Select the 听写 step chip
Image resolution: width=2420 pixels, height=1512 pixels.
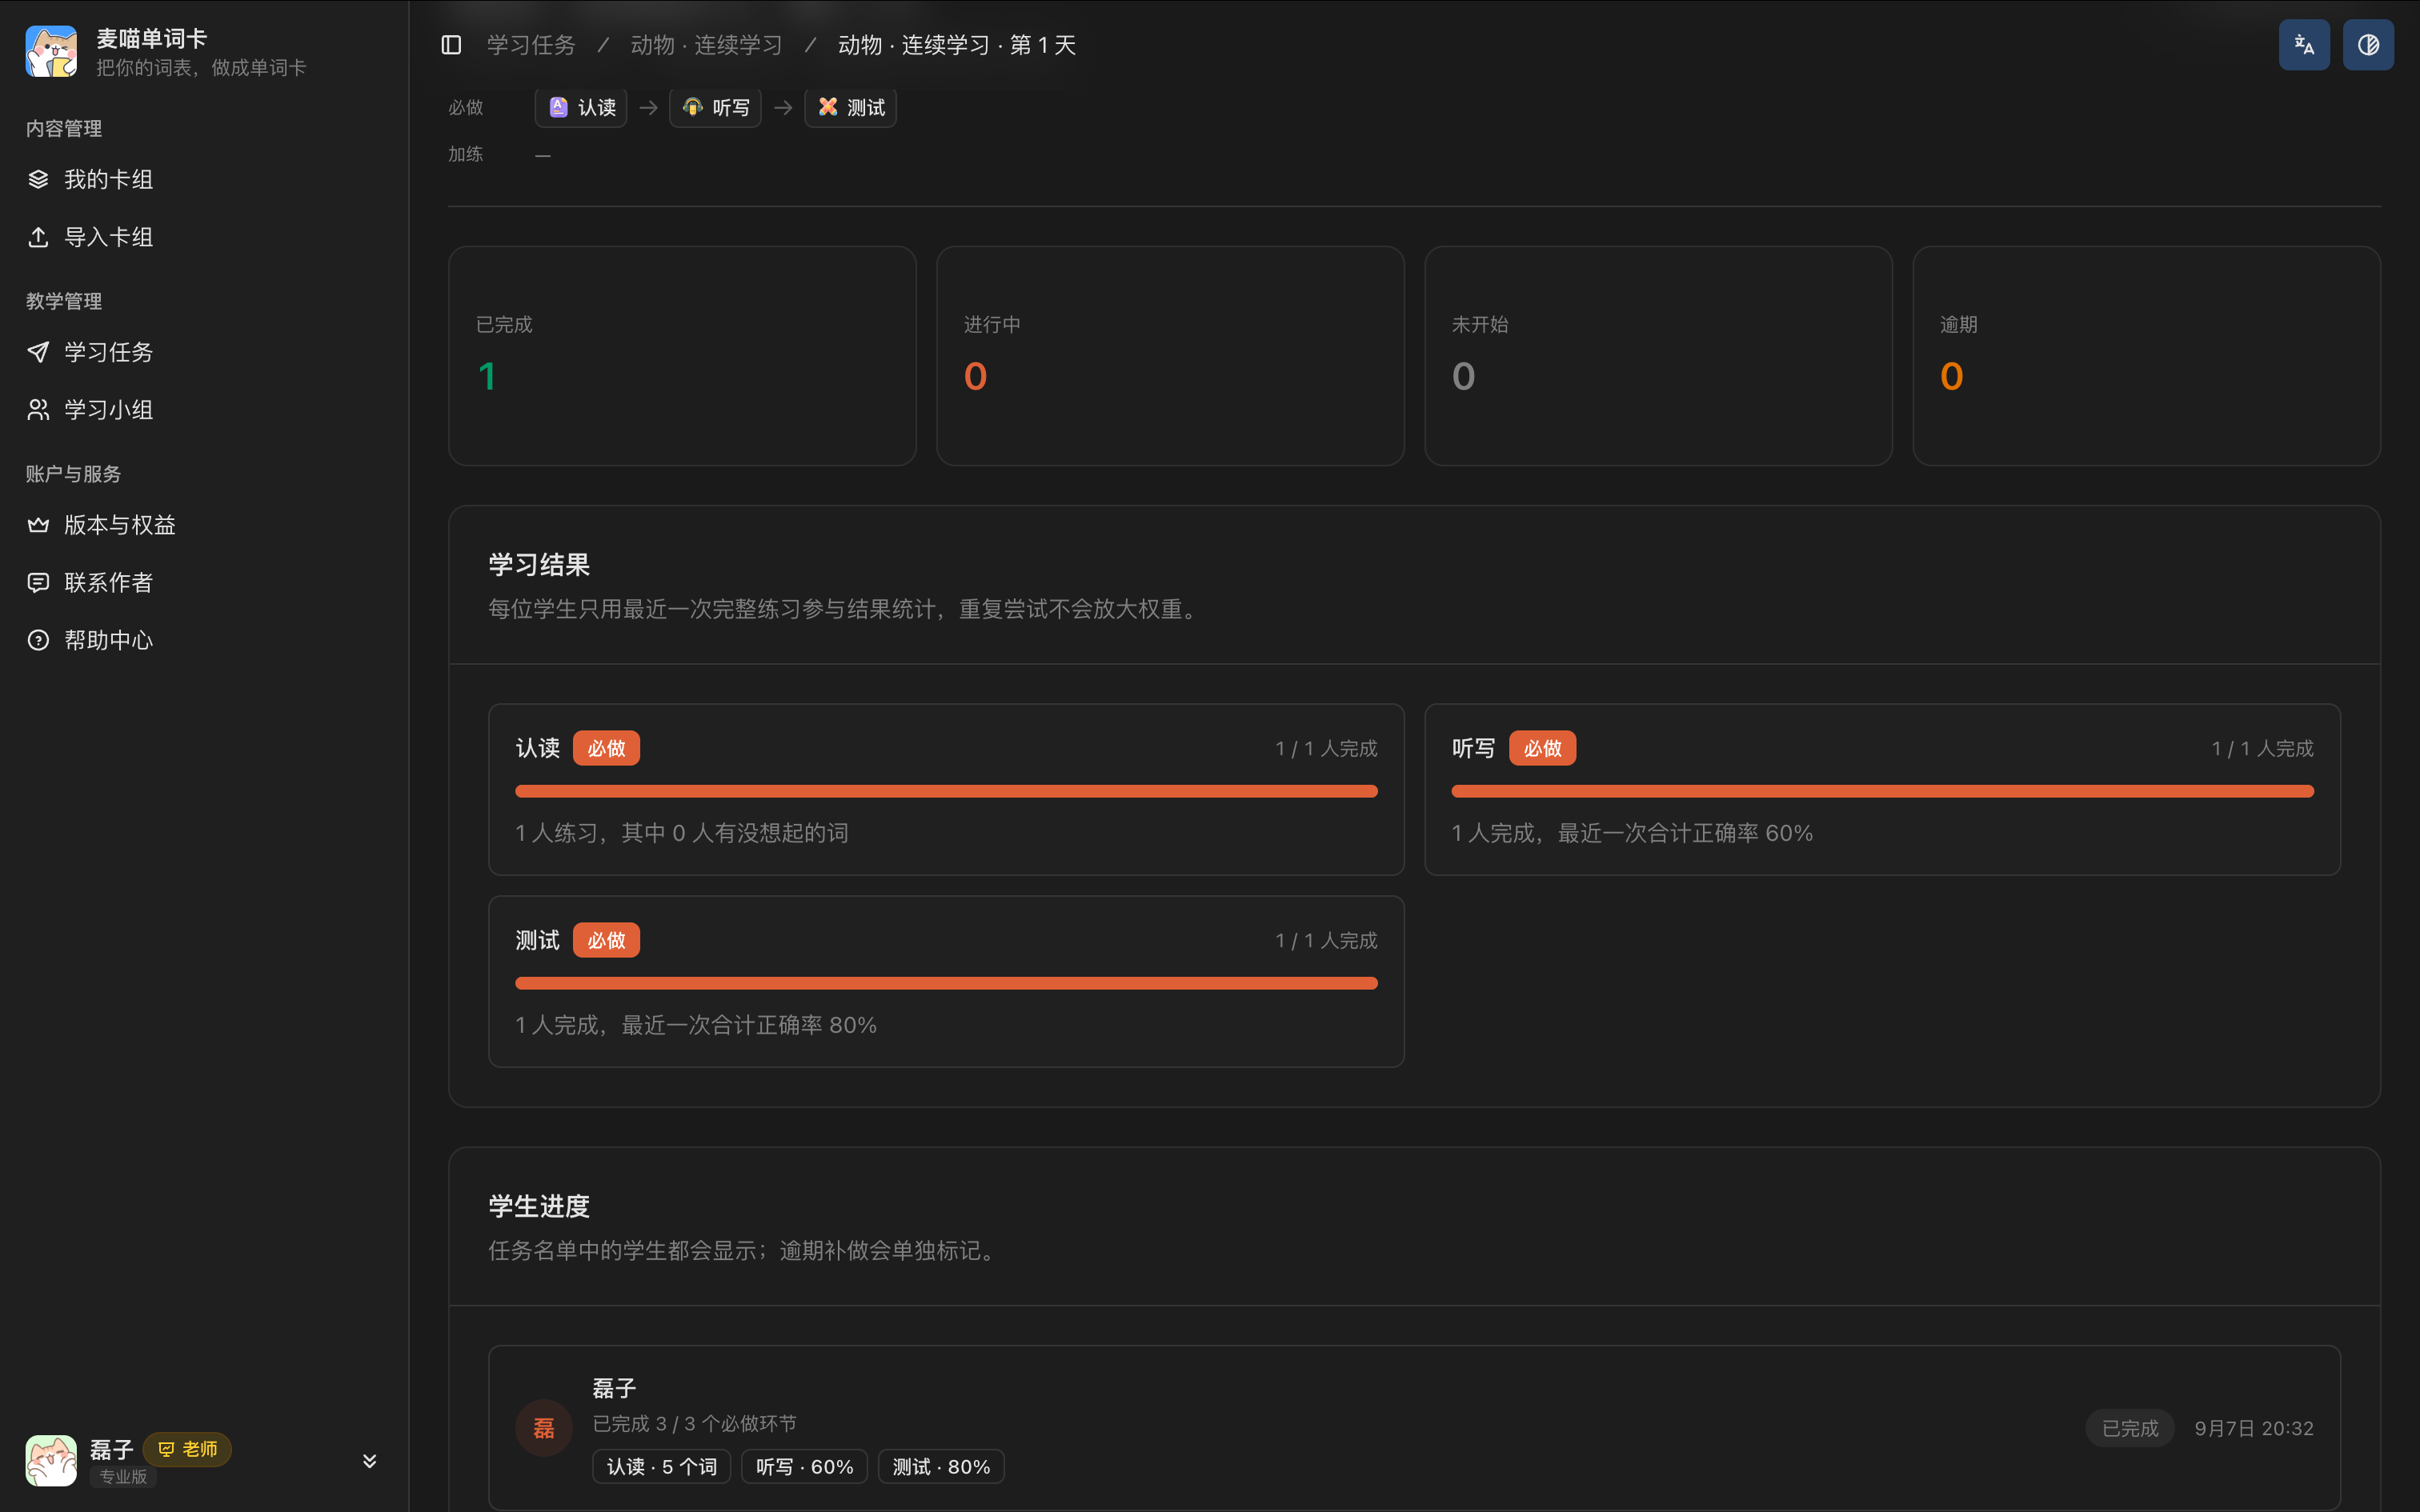715,107
